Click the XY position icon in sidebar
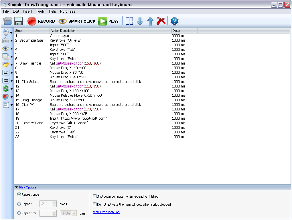This screenshot has height=220, width=292. pos(6,80)
